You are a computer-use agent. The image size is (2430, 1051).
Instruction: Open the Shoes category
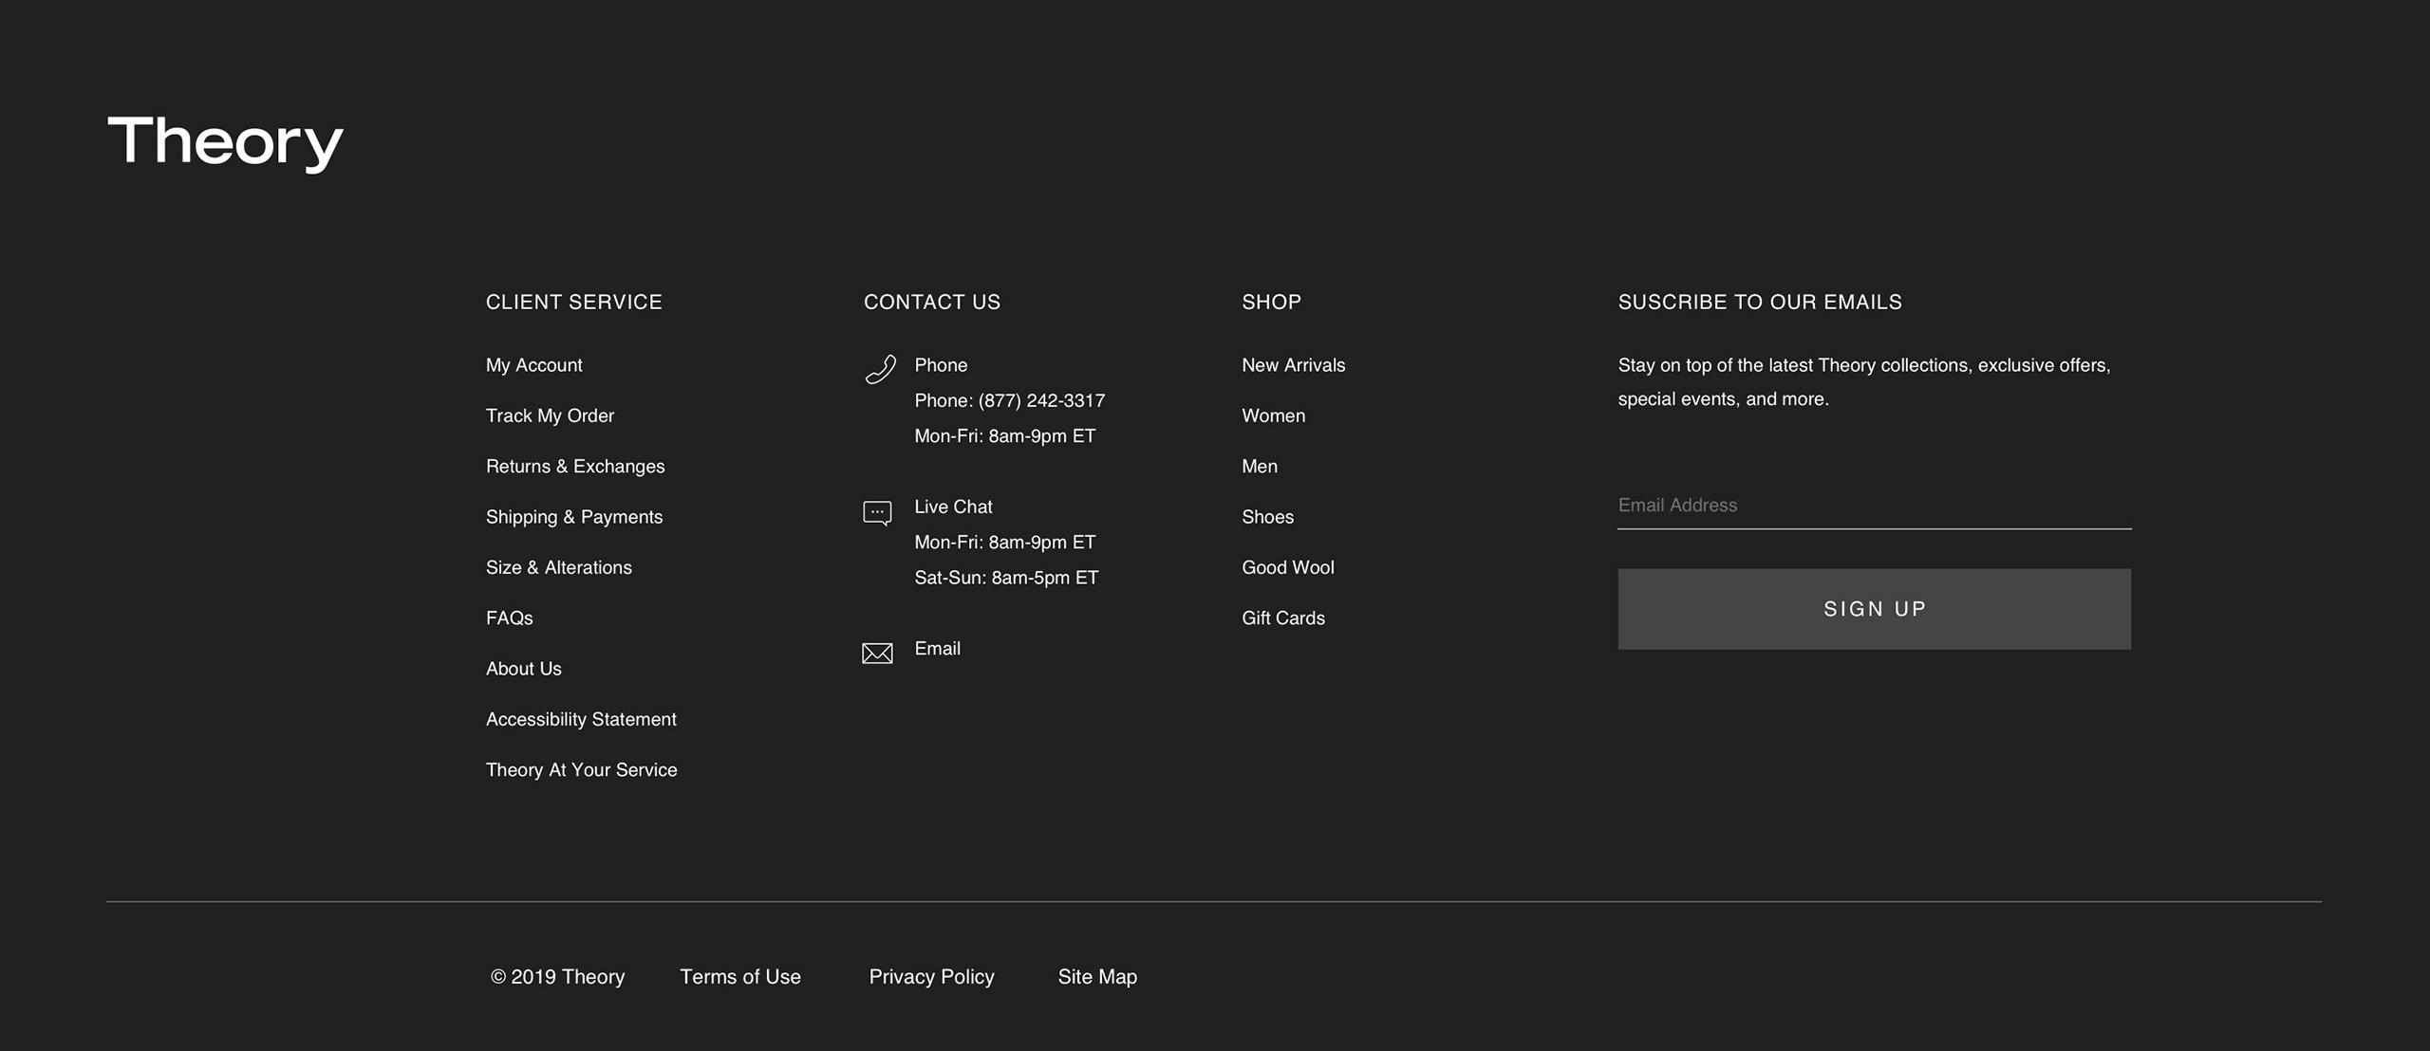coord(1267,517)
